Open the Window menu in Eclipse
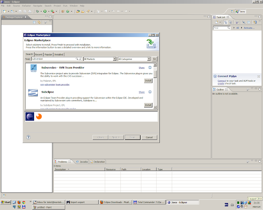 click(x=74, y=6)
